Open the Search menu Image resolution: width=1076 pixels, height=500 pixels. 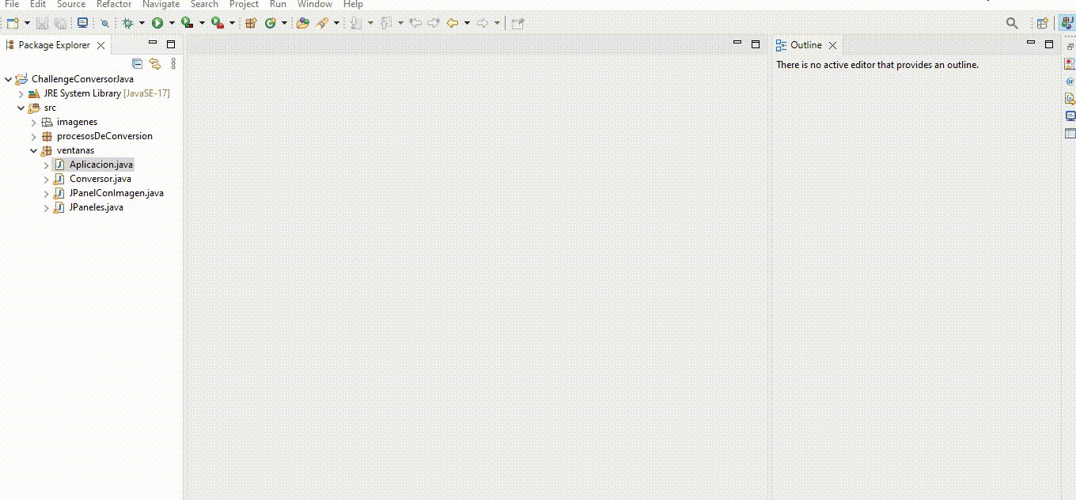pos(204,4)
